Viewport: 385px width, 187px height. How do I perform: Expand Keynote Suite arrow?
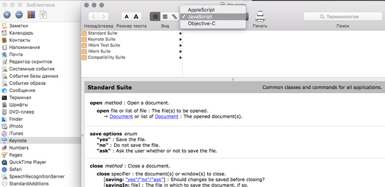(x=181, y=39)
